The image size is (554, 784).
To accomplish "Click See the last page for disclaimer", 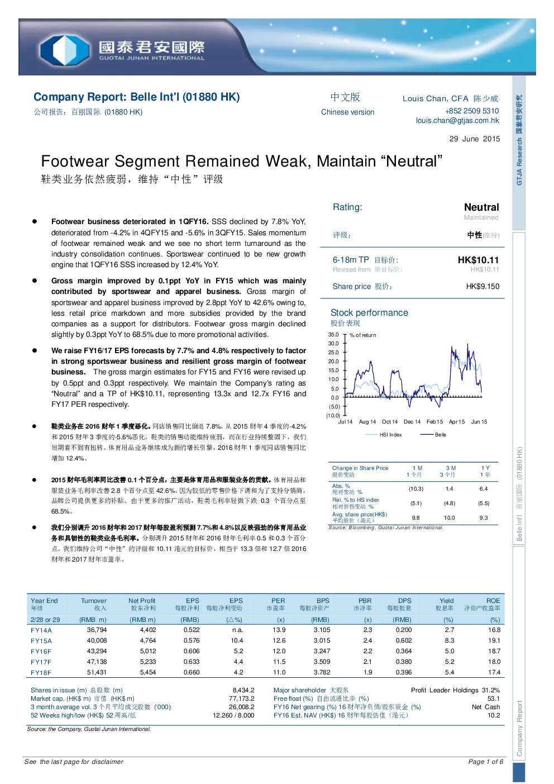I will 74,762.
